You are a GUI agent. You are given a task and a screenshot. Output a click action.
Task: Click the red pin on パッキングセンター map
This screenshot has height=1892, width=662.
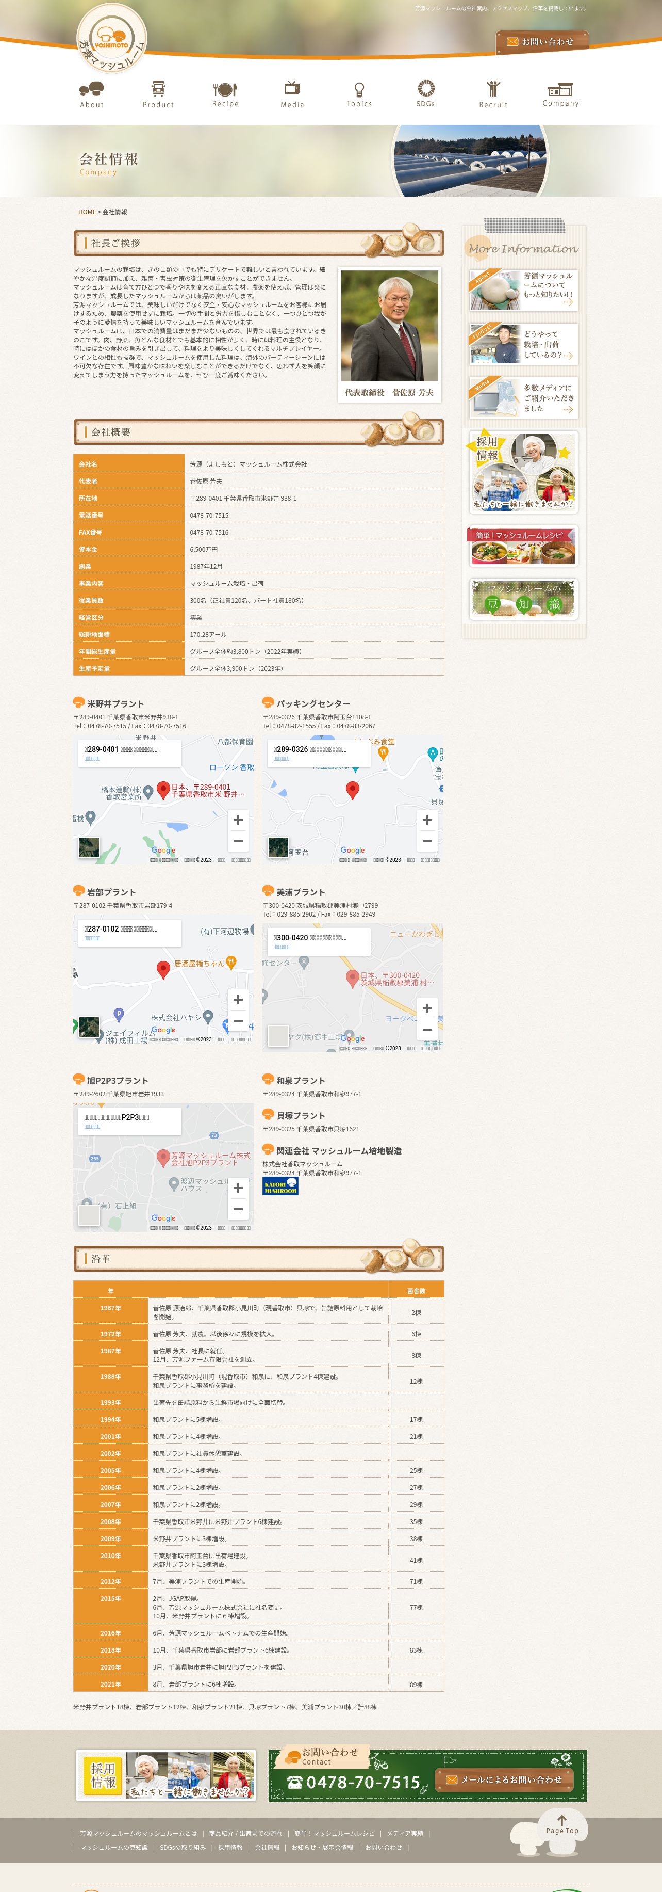coord(352,790)
